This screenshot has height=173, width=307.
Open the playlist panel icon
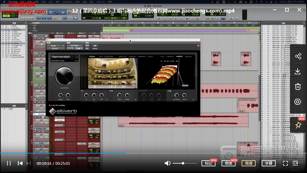(x=295, y=163)
